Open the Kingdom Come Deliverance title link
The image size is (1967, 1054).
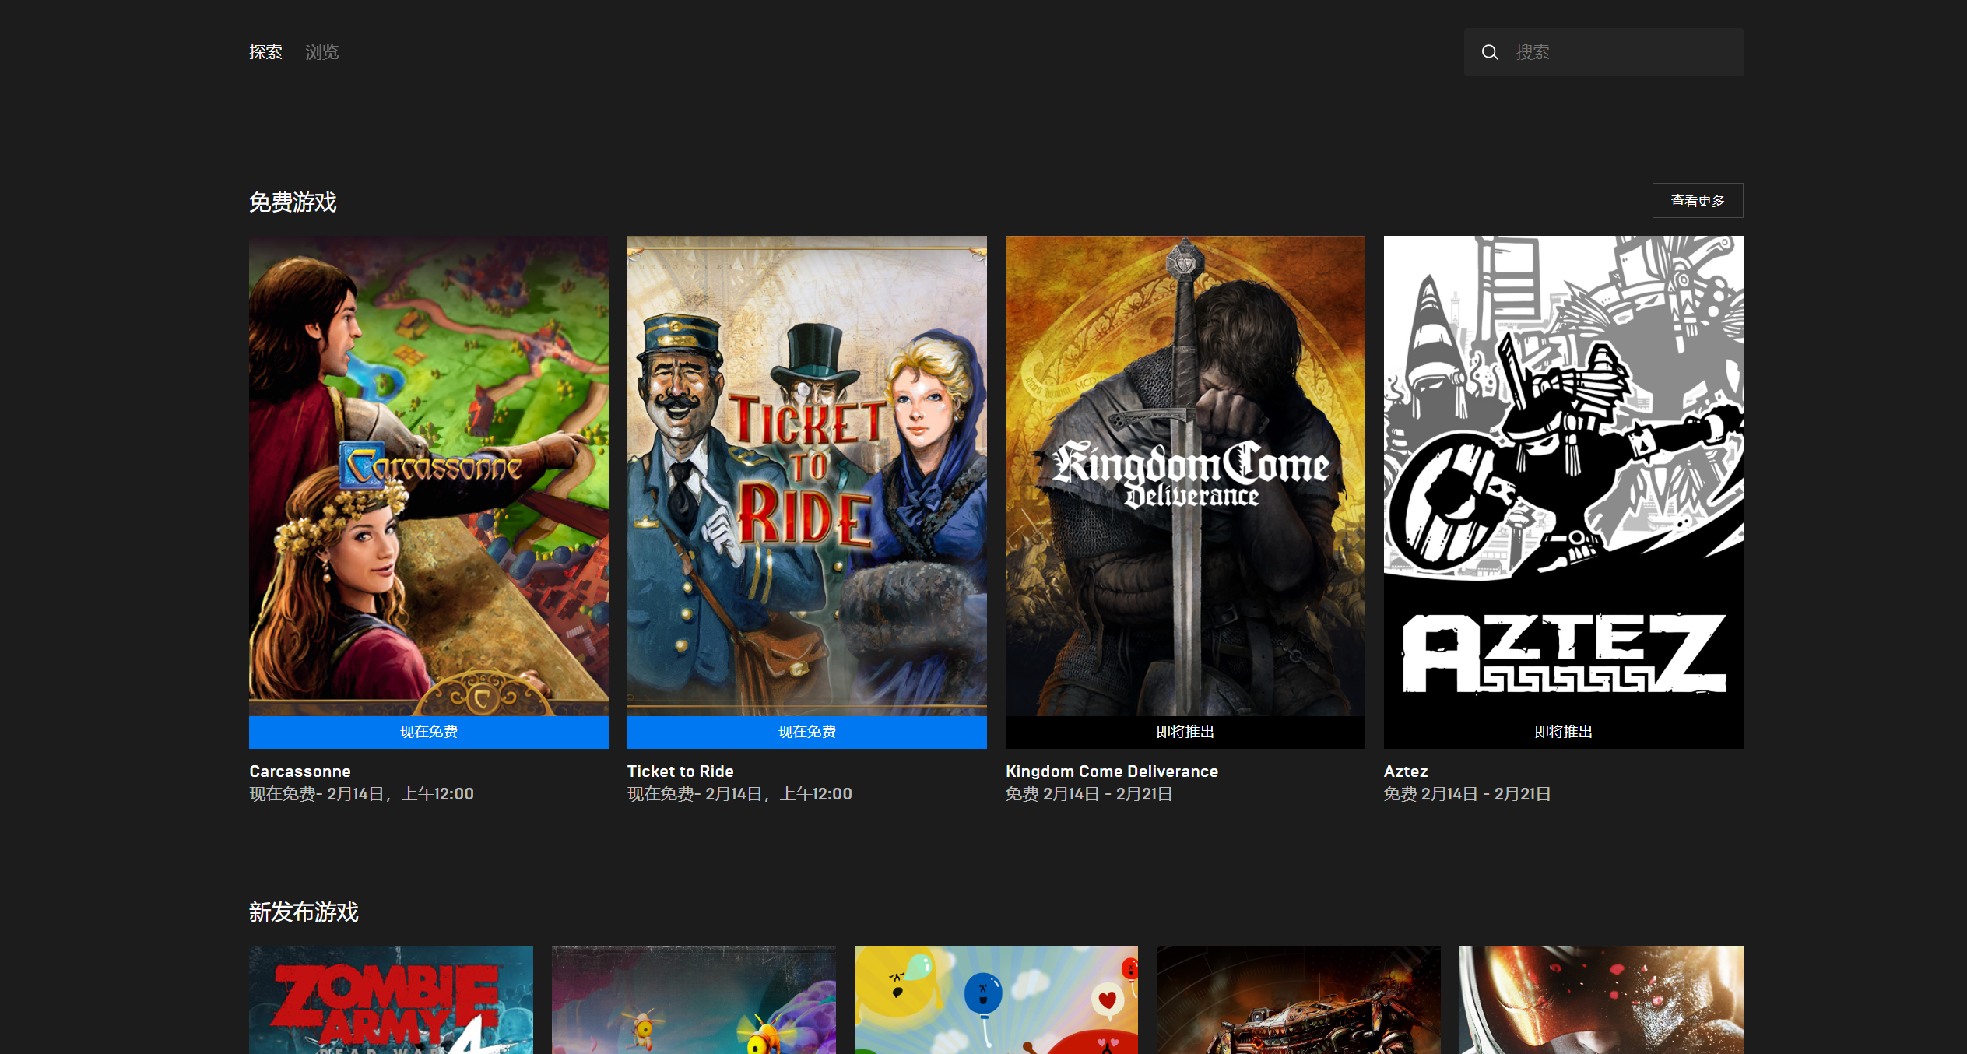click(1112, 771)
